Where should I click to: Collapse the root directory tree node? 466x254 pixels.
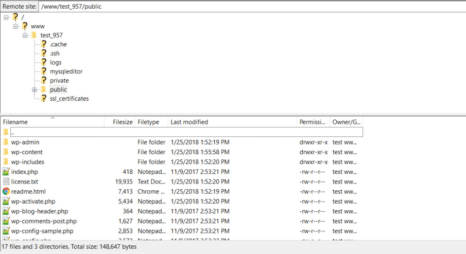(6, 17)
